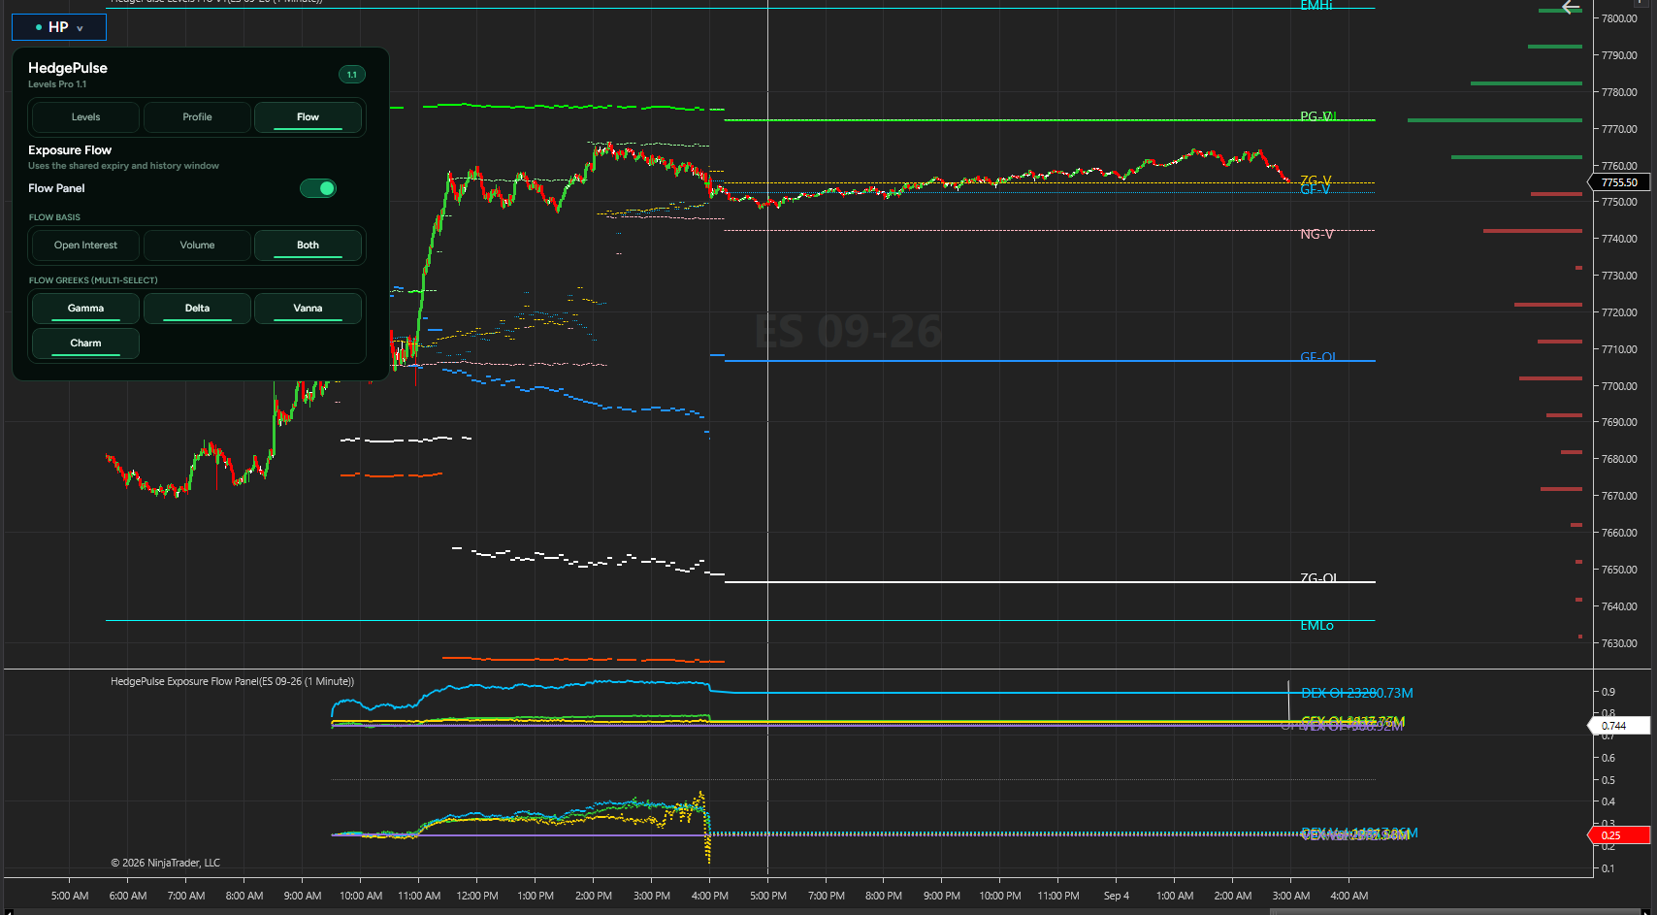Click the ZG-OI level label
Screen dimensions: 1657x915
(1318, 578)
